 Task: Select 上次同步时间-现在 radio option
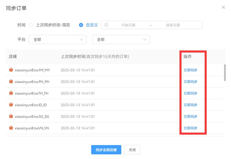pyautogui.click(x=31, y=25)
